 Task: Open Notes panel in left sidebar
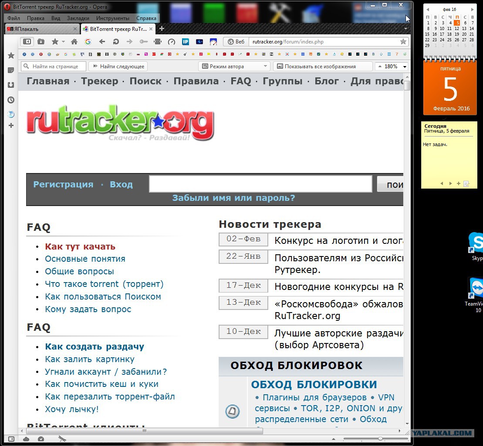pyautogui.click(x=11, y=70)
